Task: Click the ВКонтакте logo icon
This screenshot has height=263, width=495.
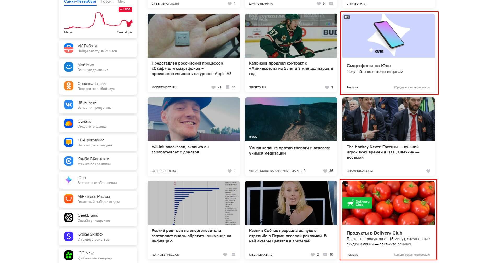Action: [x=69, y=105]
